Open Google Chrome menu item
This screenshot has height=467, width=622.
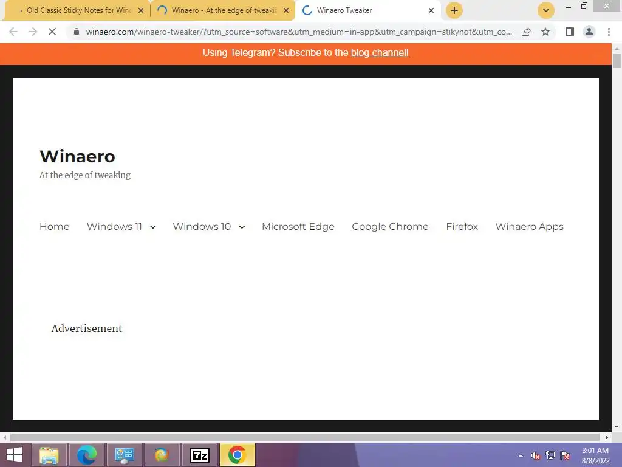point(390,226)
